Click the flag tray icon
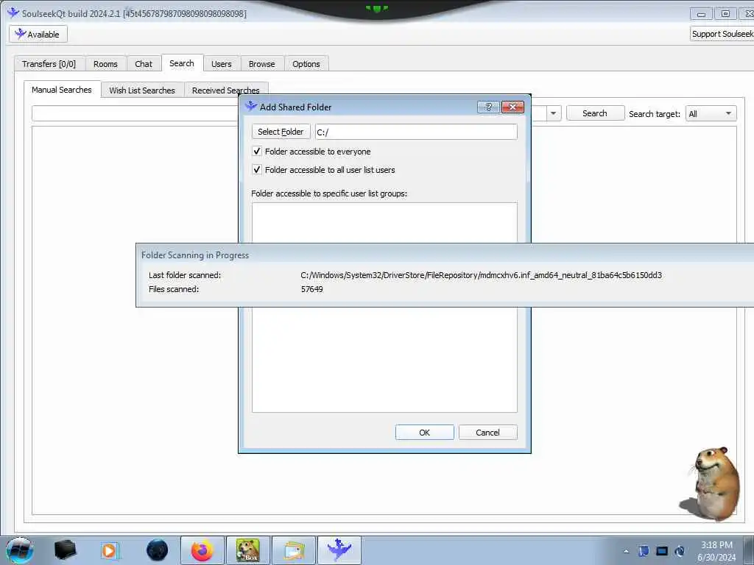The width and height of the screenshot is (754, 565). coord(644,551)
